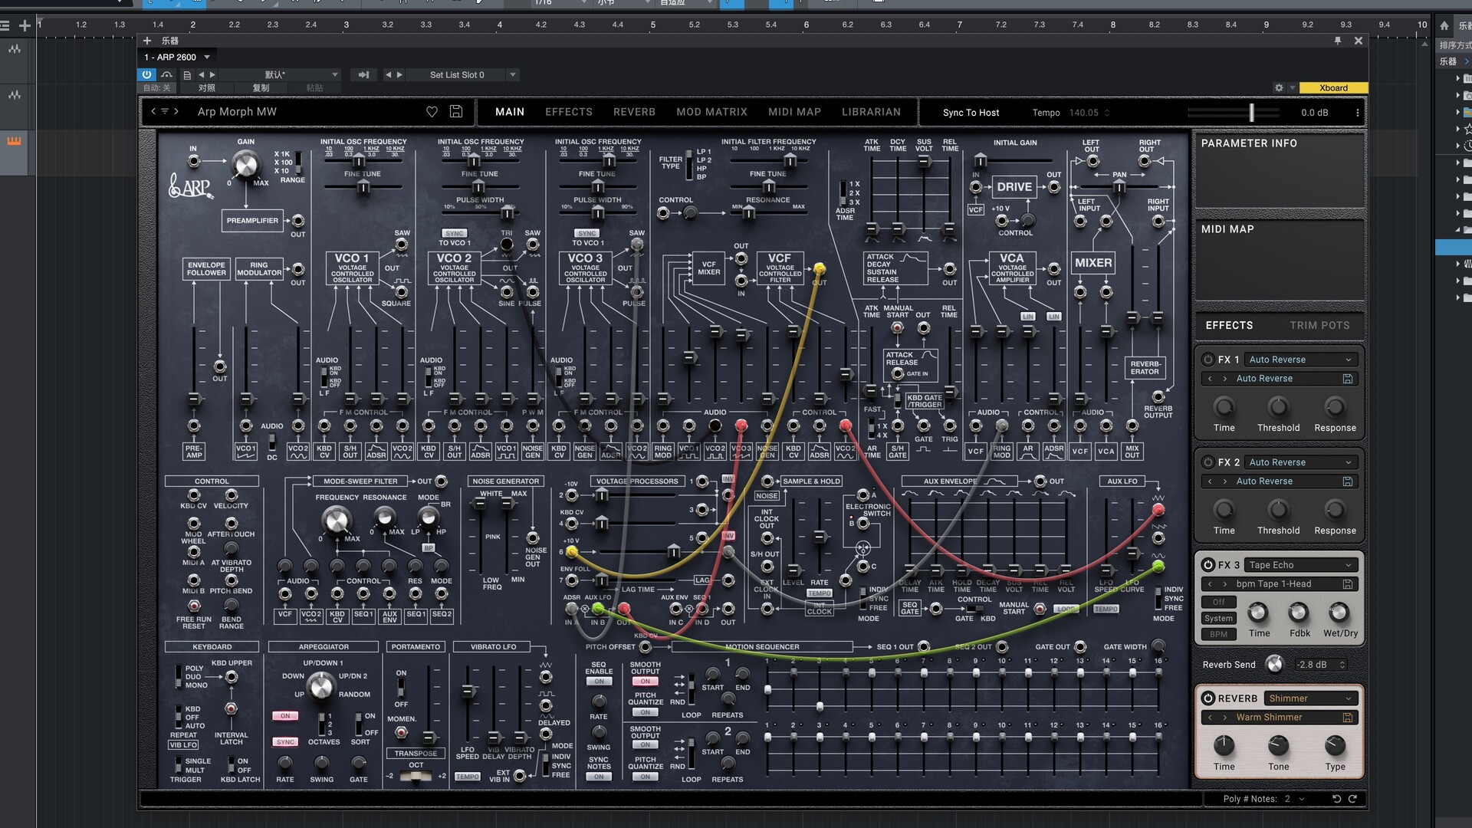Switch to the EFFECTS tab
This screenshot has height=828, width=1472.
[568, 112]
